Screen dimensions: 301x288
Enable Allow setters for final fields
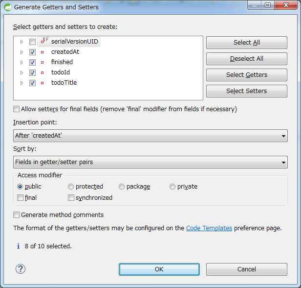pyautogui.click(x=17, y=109)
